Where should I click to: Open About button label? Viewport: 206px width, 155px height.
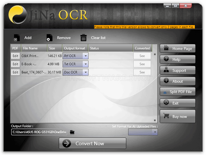(x=178, y=81)
